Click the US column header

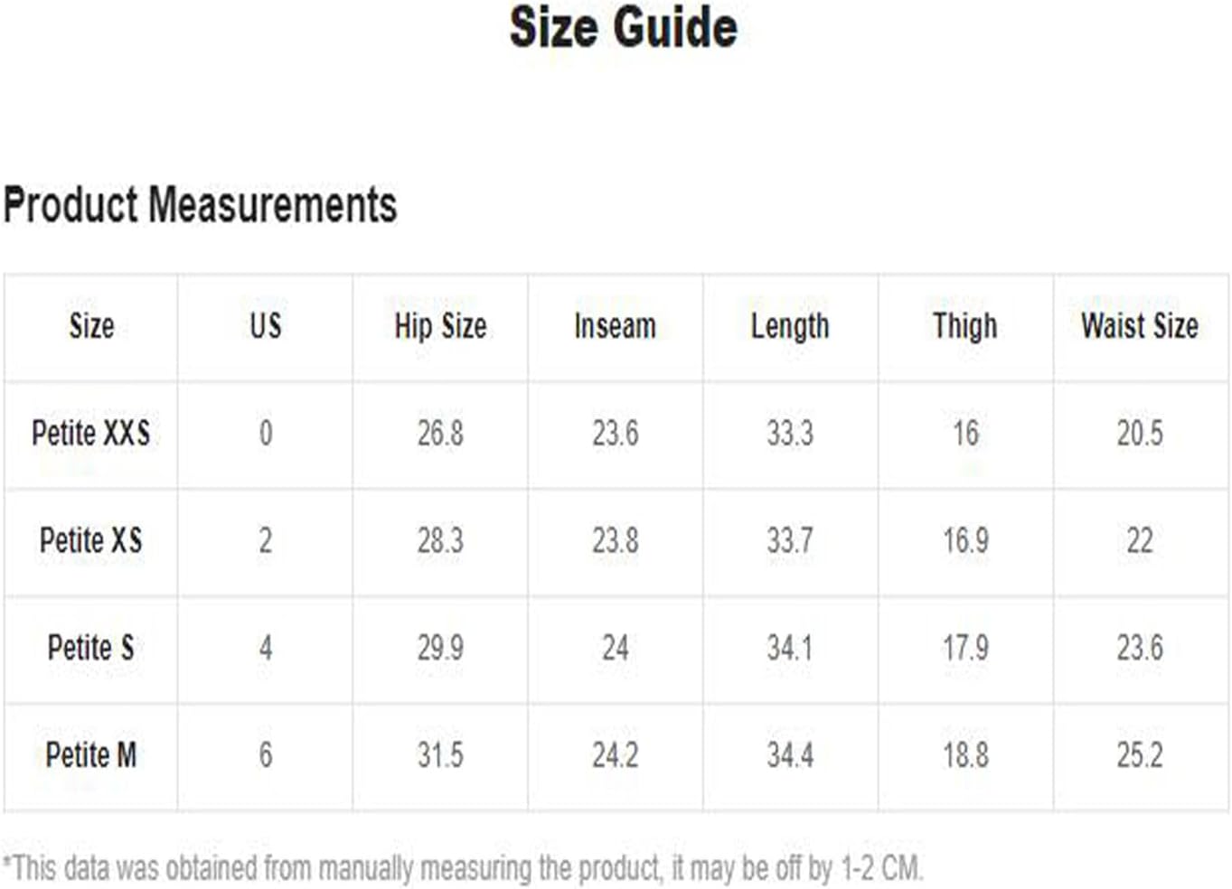pos(266,326)
